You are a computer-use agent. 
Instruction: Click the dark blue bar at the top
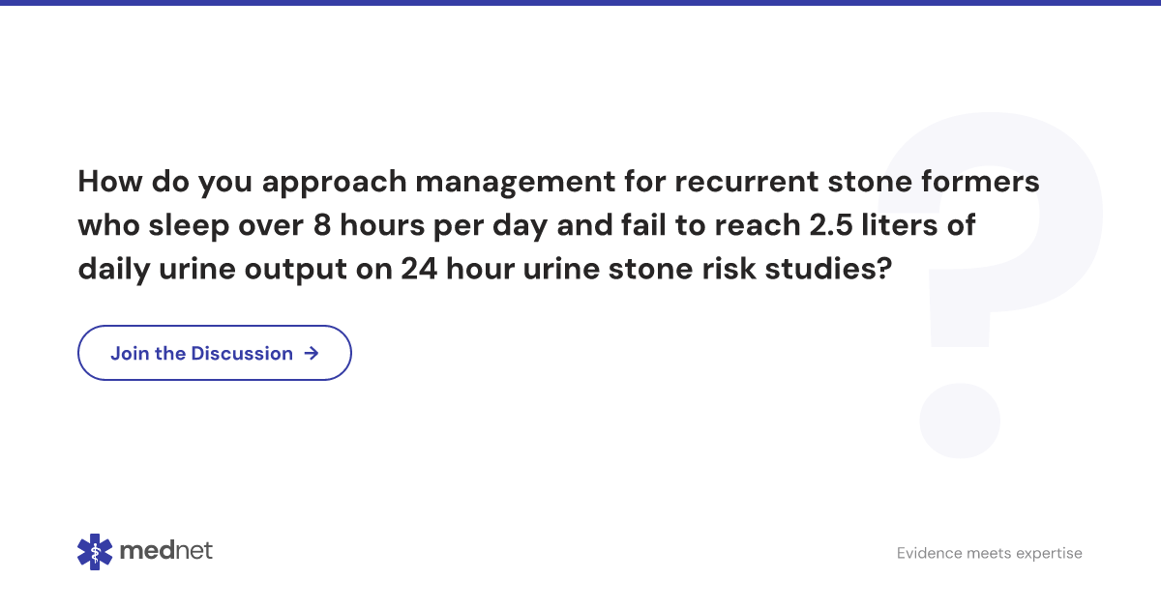(x=580, y=3)
